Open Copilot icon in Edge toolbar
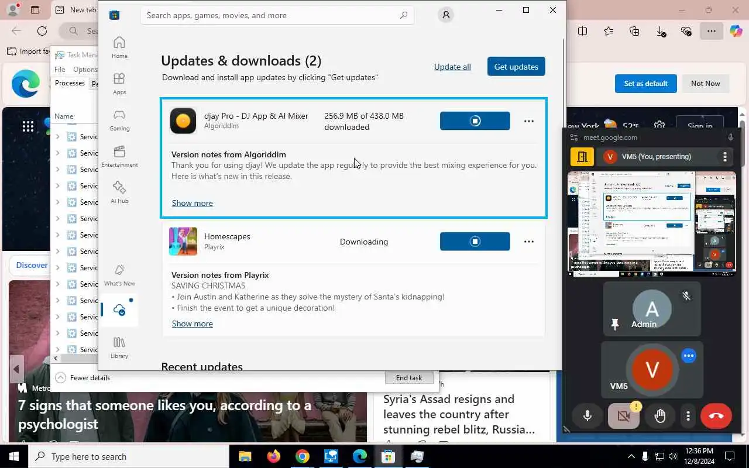 736,31
